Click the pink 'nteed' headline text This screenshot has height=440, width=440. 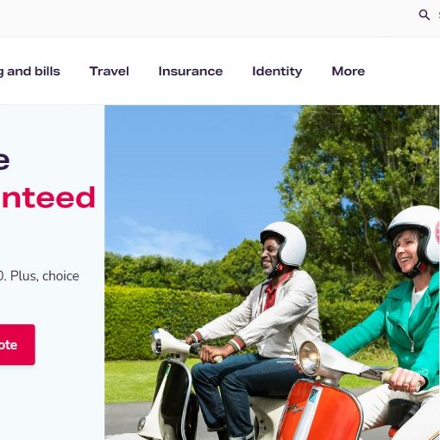48,198
